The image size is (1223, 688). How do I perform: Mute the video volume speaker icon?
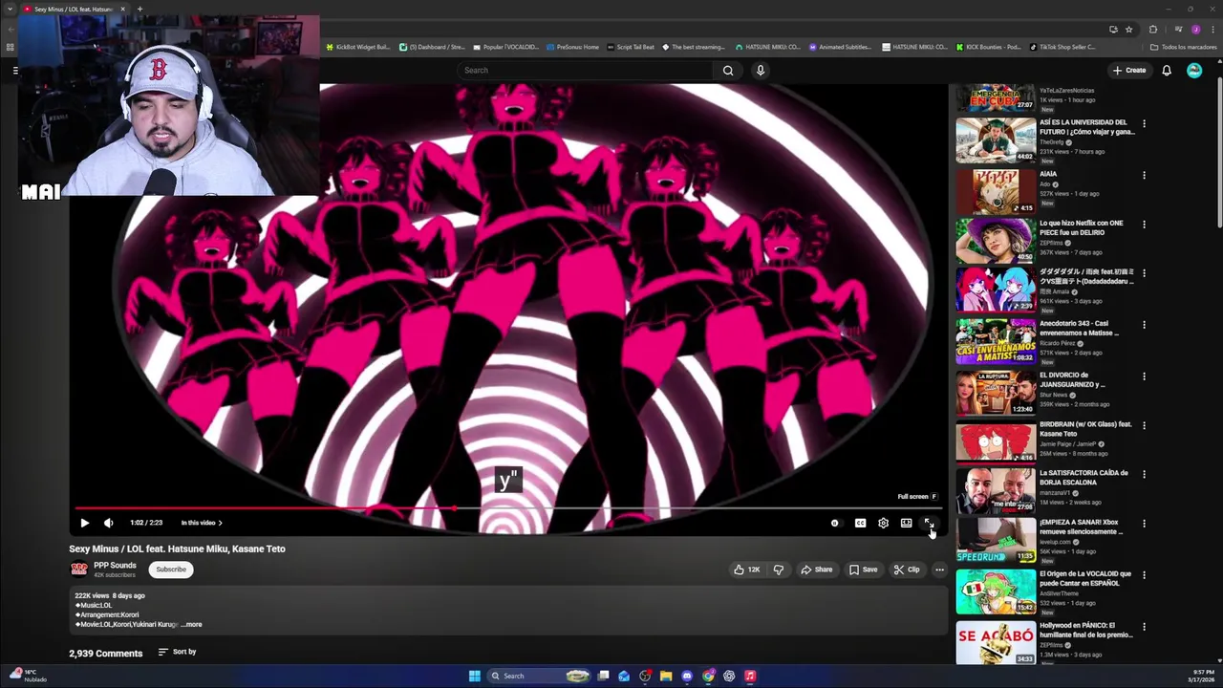(108, 523)
